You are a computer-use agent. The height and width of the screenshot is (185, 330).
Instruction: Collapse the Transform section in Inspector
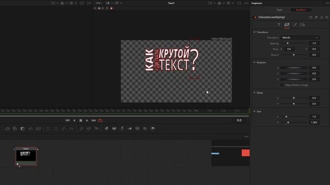[254, 32]
